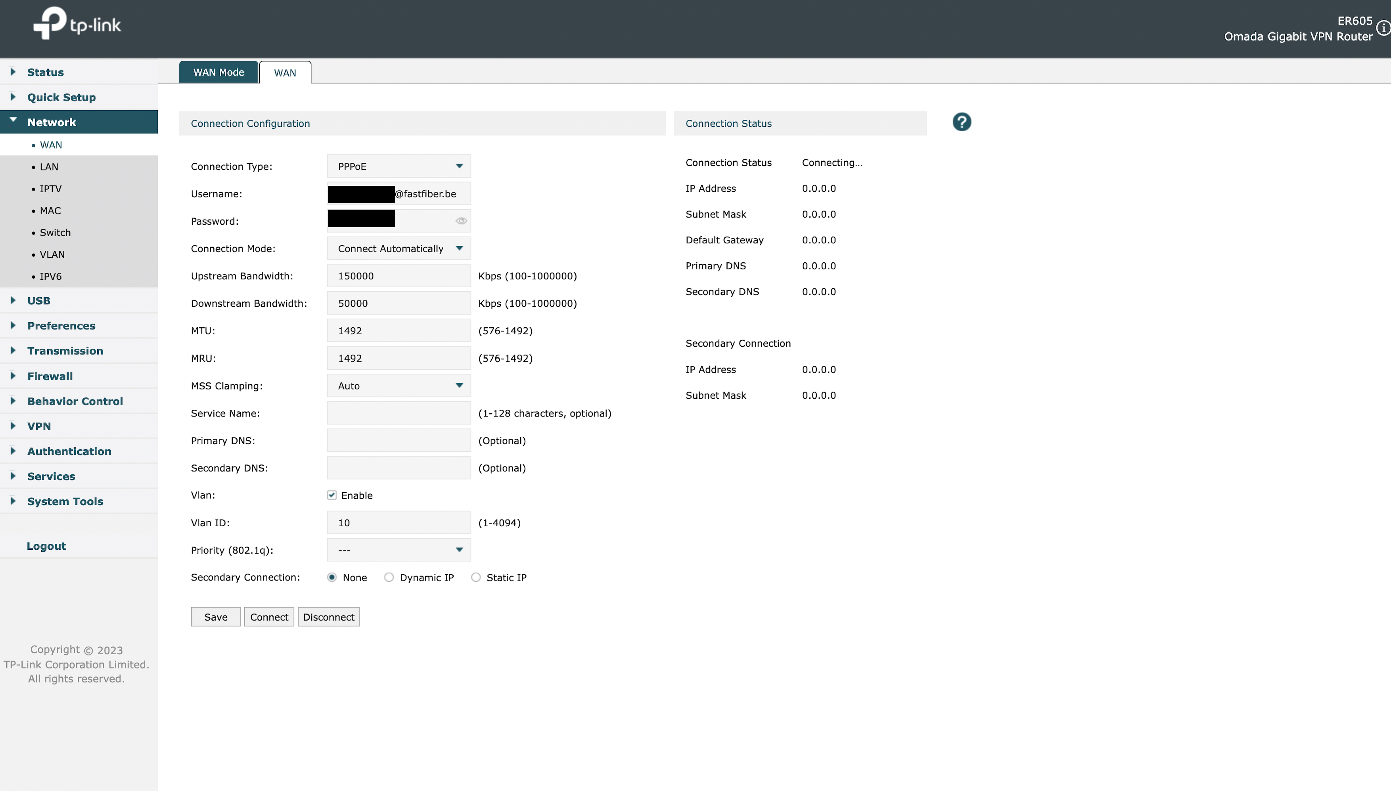The image size is (1391, 791).
Task: Expand the Status menu arrow
Action: tap(13, 72)
